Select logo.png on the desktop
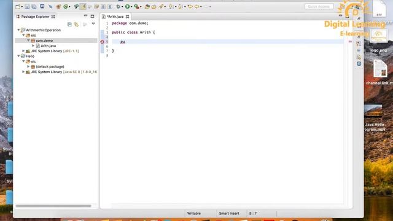Image resolution: width=393 pixels, height=221 pixels. click(378, 41)
